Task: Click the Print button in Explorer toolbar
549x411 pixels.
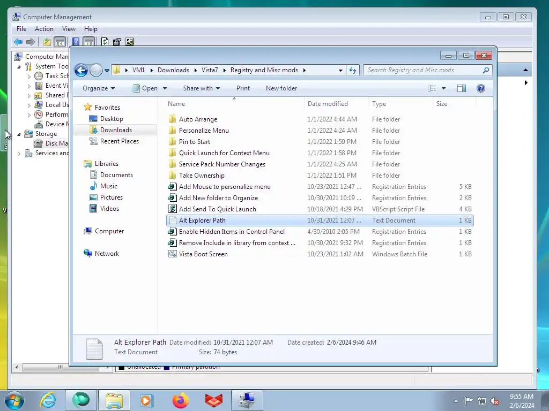Action: coord(243,88)
